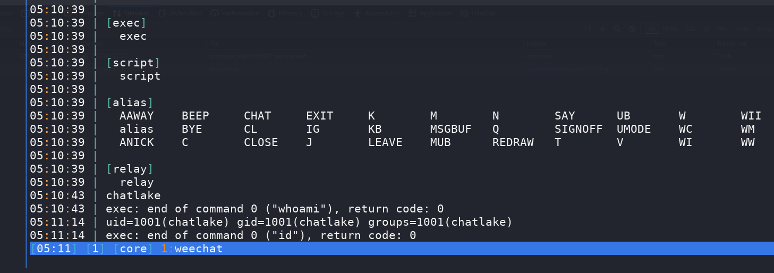Open the Performance panel tab

coord(234,13)
